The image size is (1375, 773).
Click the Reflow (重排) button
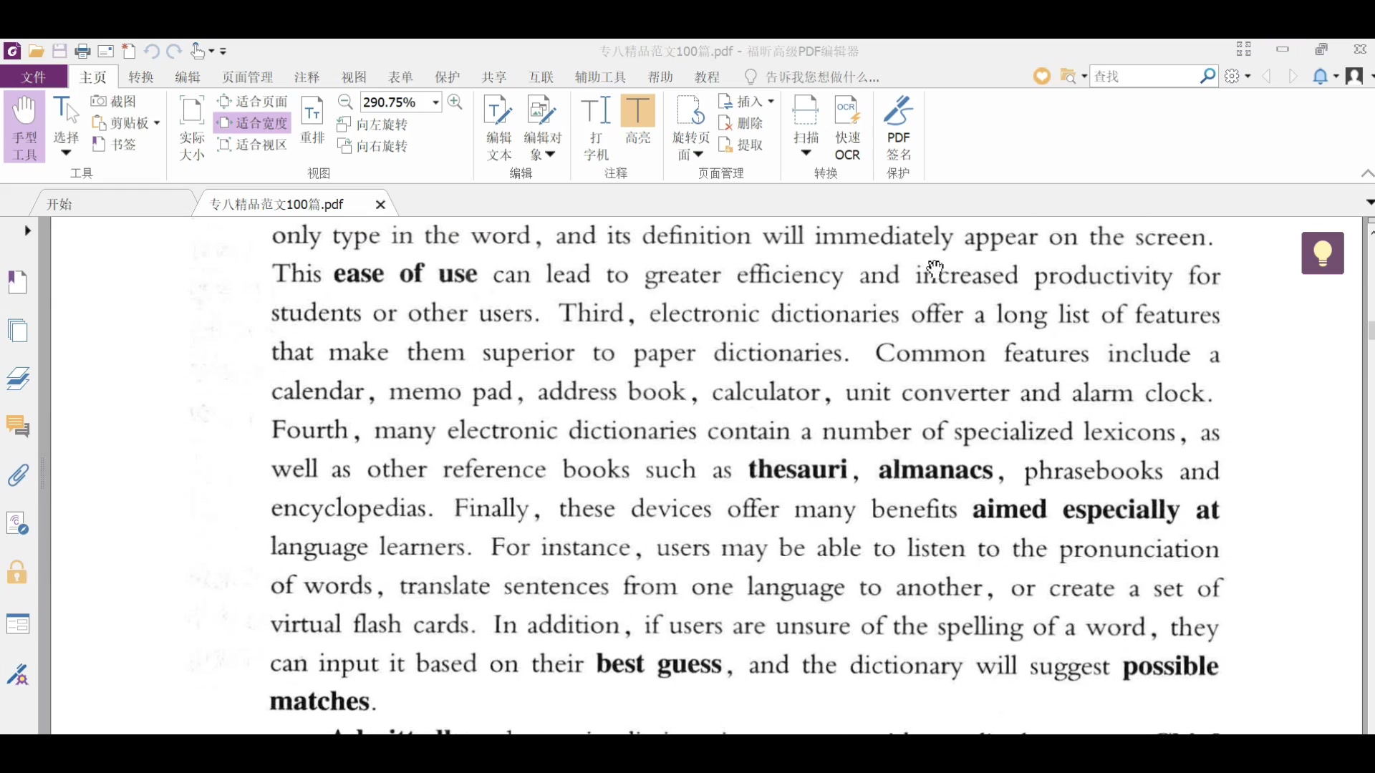(x=312, y=120)
